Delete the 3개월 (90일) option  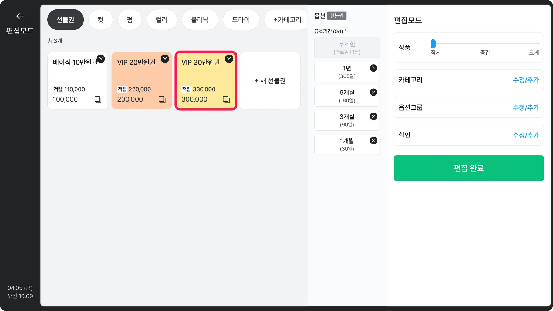click(373, 116)
